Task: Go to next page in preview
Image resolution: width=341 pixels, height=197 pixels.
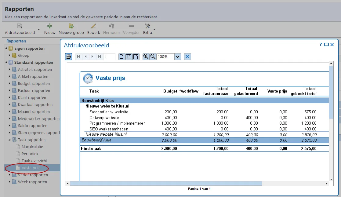Action: 93,57
